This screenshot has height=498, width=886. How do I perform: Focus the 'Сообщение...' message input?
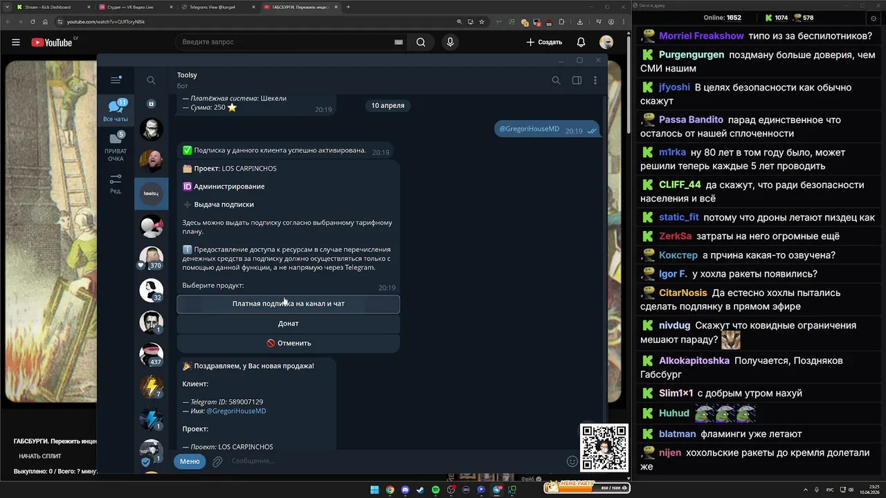click(x=395, y=461)
